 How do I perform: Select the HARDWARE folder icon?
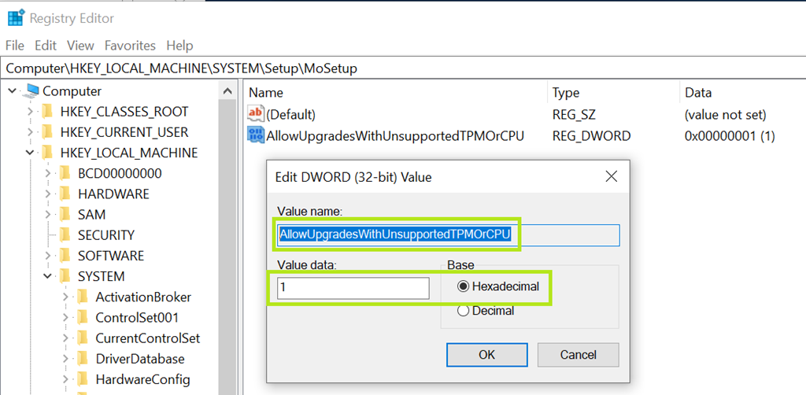click(65, 194)
